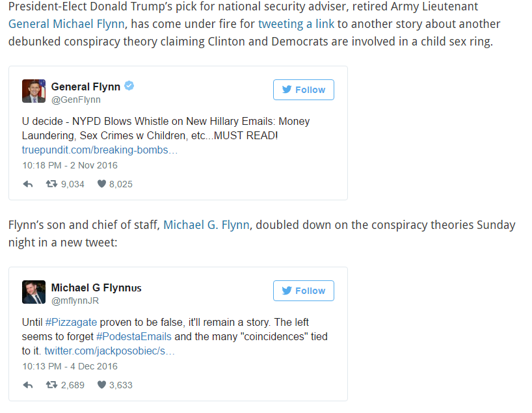Image resolution: width=532 pixels, height=413 pixels.
Task: Click heart icon on General Flynn tweet
Action: 101,184
